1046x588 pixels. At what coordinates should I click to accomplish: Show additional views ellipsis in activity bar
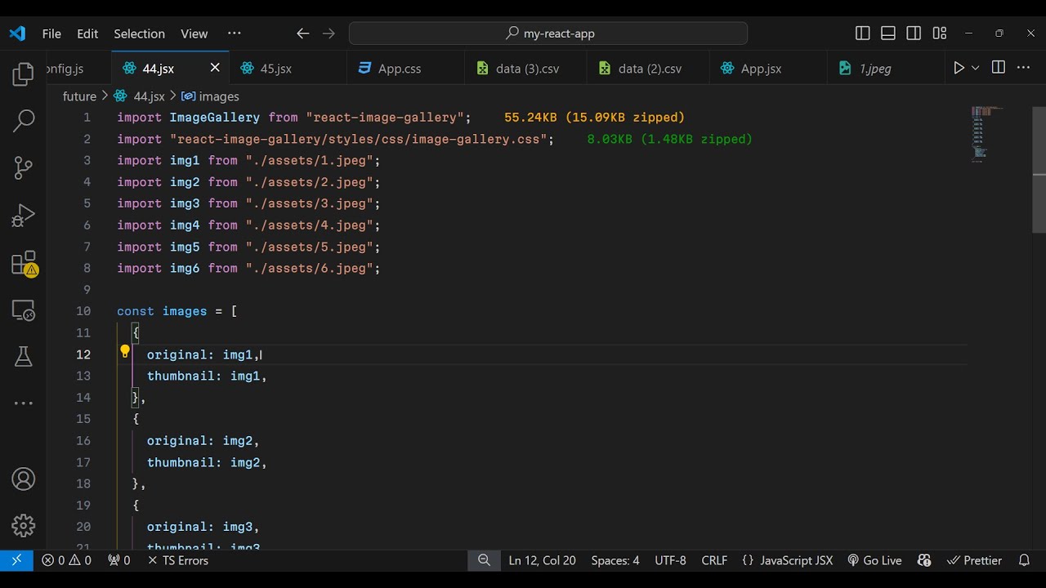point(24,403)
